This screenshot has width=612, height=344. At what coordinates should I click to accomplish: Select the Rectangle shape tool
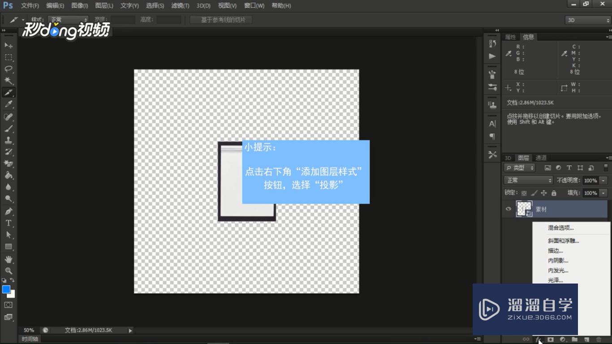[9, 246]
